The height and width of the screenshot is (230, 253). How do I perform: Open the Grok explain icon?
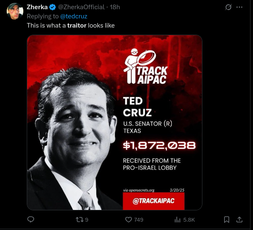228,7
